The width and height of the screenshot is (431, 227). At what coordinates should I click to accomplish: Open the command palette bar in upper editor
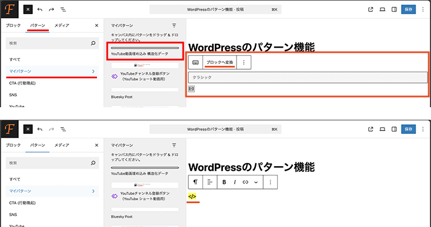click(216, 9)
